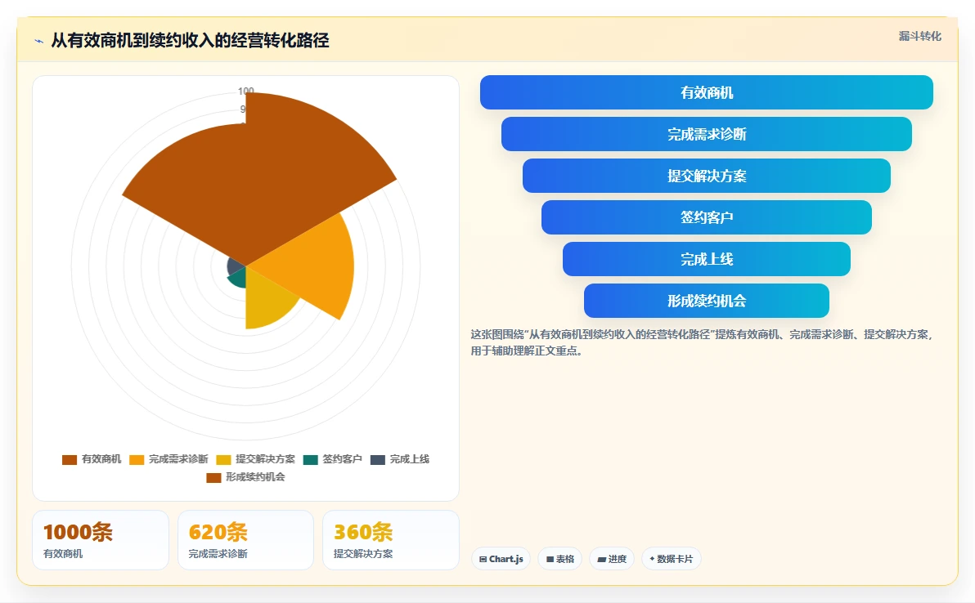Toggle the 签约客户 legend swatch

tap(310, 459)
